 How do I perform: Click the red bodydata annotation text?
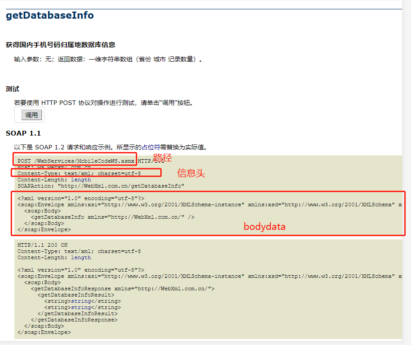(x=264, y=227)
